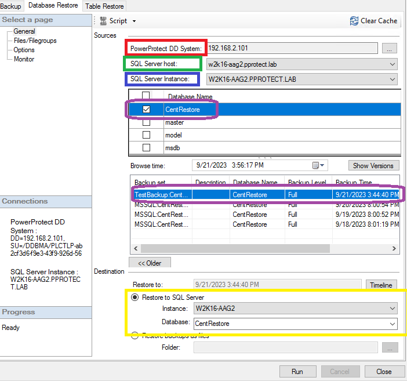
Task: Tick the msdb database checkbox
Action: (146, 147)
